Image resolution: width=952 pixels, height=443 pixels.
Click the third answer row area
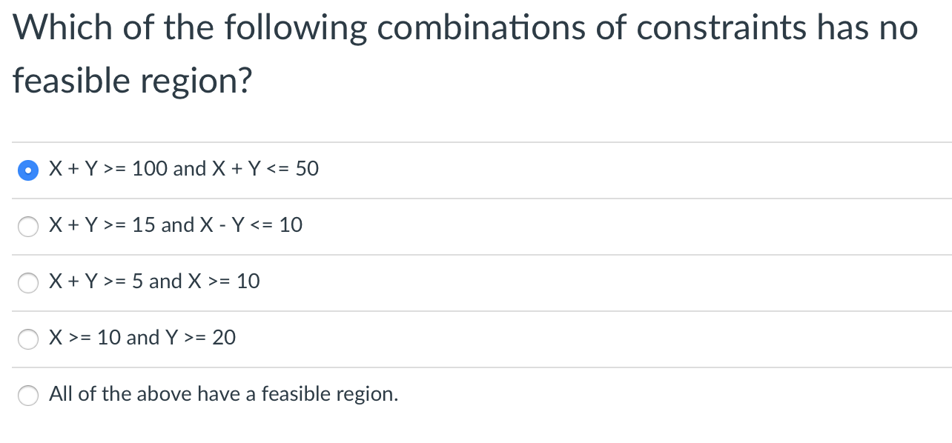coord(475,283)
